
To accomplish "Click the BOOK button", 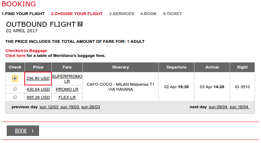I will click(23, 131).
